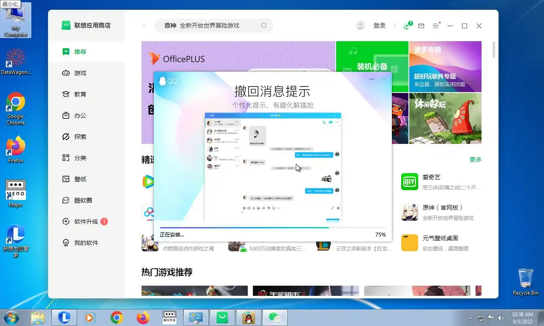Open the 装机必备 tile
Image resolution: width=544 pixels, height=326 pixels.
pyautogui.click(x=372, y=66)
